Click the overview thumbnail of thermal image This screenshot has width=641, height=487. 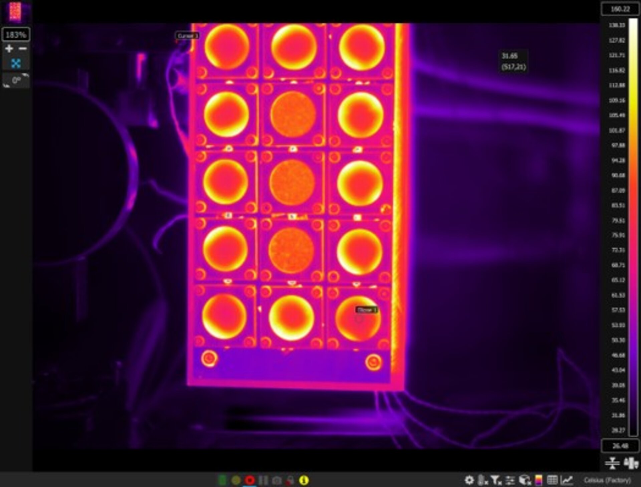click(x=16, y=12)
